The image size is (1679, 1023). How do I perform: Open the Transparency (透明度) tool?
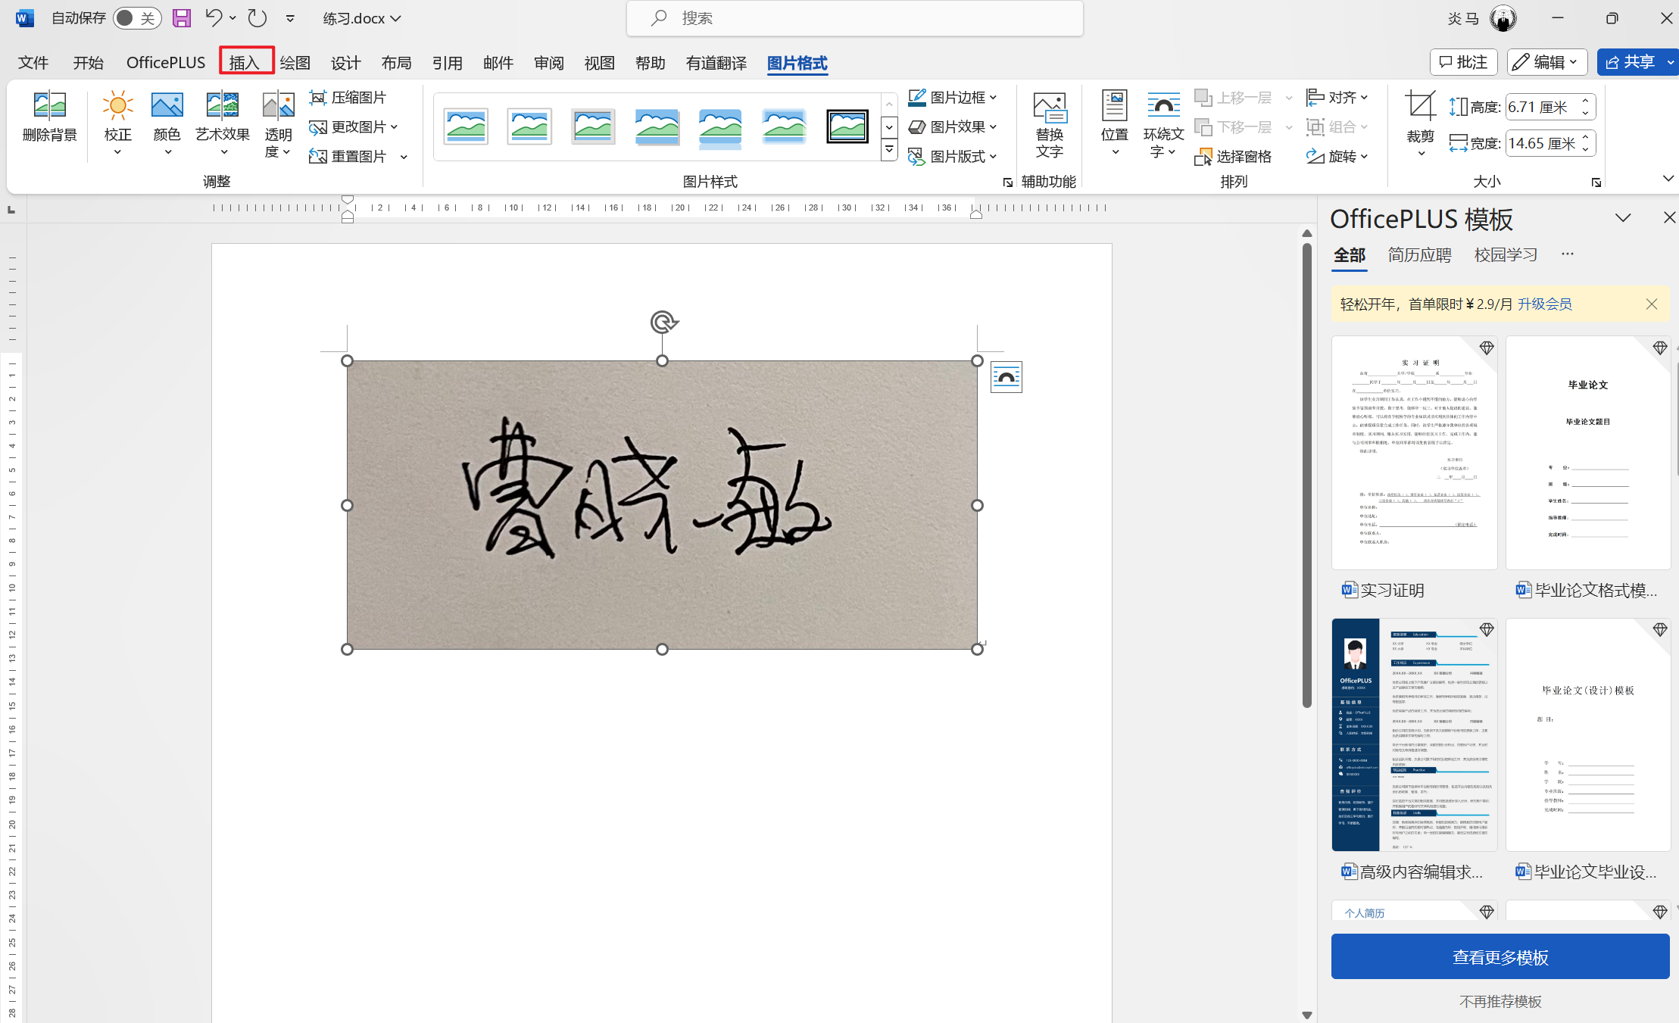pyautogui.click(x=278, y=123)
